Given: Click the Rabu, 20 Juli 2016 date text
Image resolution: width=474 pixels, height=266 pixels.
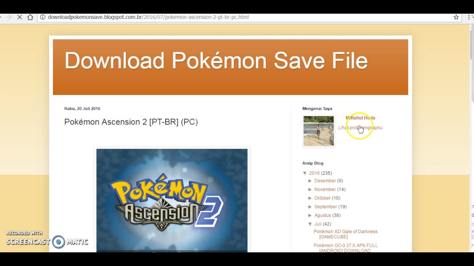Looking at the screenshot, I should pos(82,109).
